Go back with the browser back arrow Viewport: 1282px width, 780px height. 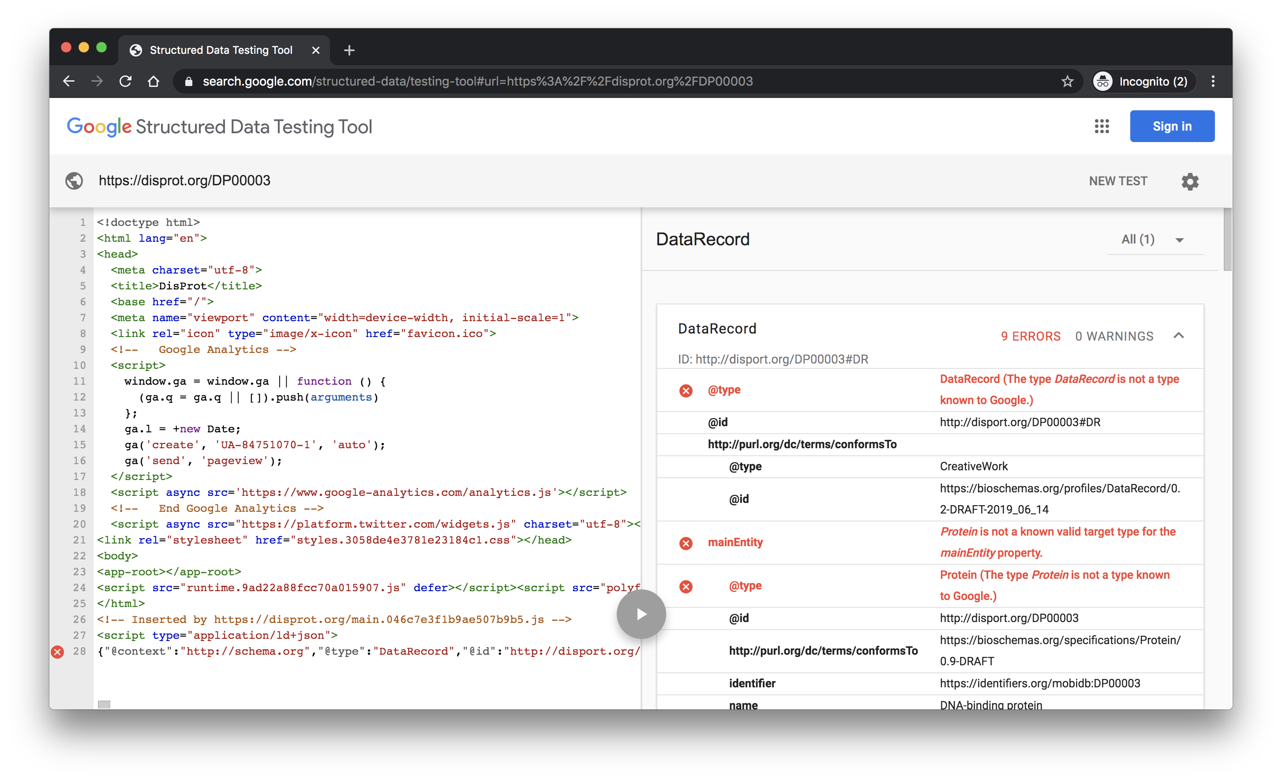pos(69,81)
